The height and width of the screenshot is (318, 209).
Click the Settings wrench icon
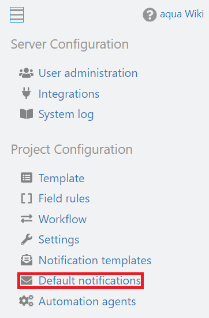pos(27,239)
